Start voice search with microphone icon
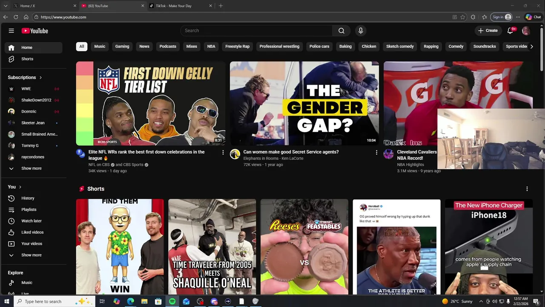 pos(361,31)
